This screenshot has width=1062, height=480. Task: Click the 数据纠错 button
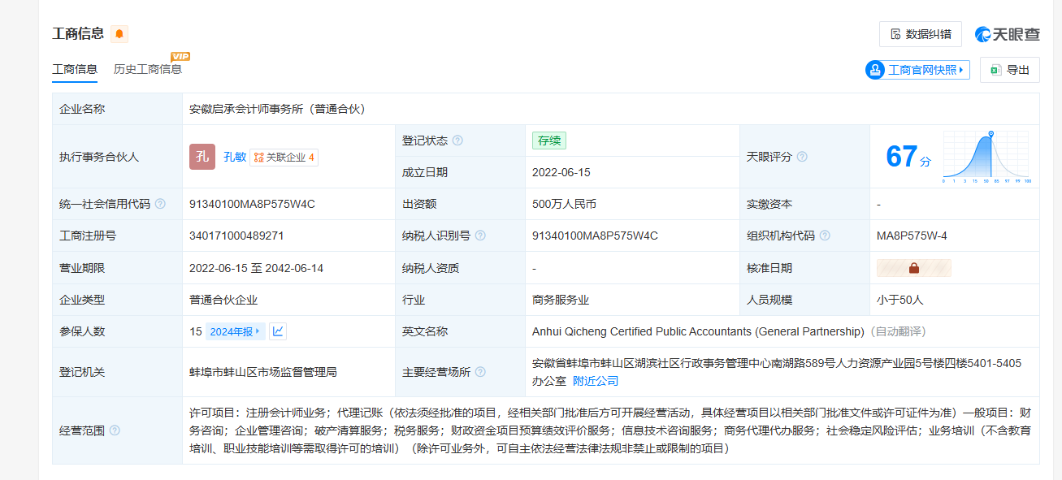tap(920, 34)
